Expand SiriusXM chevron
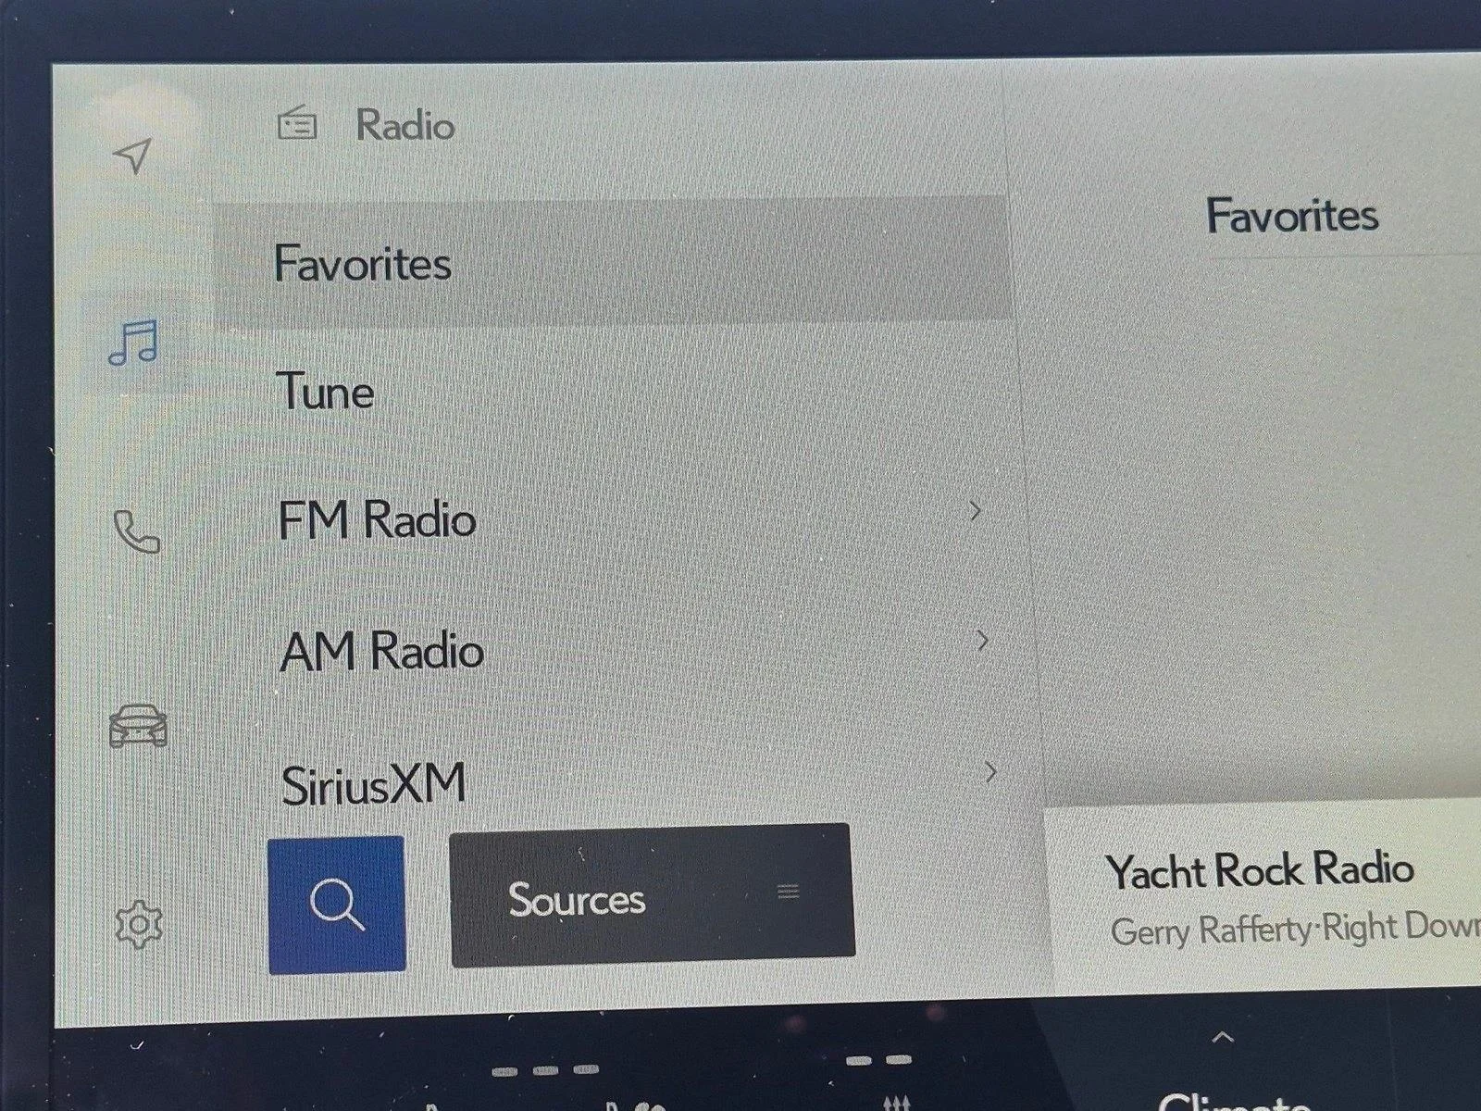The image size is (1481, 1111). [990, 771]
